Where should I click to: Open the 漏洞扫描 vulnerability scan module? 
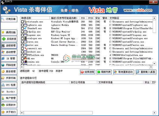tap(9, 33)
